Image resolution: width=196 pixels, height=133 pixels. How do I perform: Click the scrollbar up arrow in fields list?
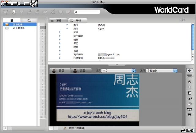point(193,56)
